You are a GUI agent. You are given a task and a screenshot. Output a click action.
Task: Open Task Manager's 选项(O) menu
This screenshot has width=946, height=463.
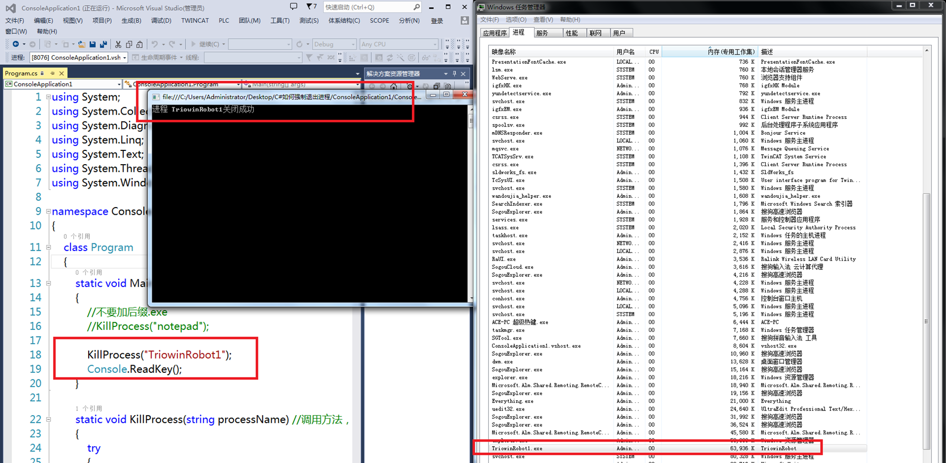click(x=516, y=20)
